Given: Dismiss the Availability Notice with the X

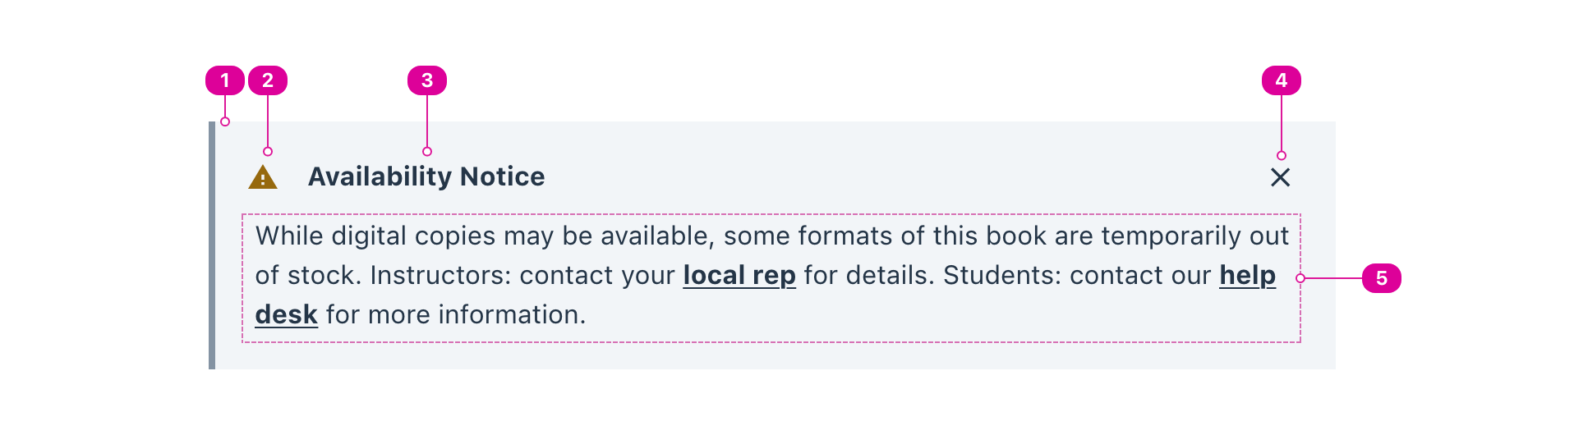Looking at the screenshot, I should coord(1280,177).
